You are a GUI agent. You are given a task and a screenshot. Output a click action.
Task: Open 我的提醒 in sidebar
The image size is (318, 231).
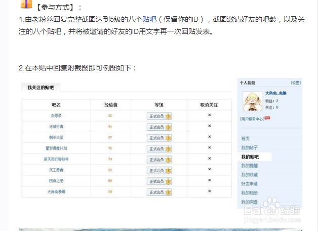click(x=249, y=166)
